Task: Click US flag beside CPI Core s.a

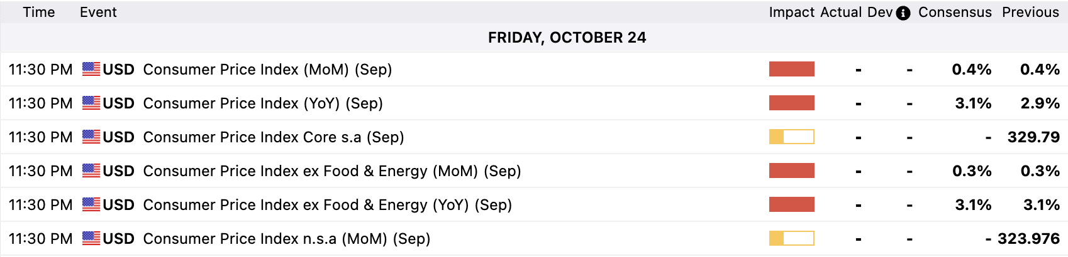Action: click(x=91, y=137)
